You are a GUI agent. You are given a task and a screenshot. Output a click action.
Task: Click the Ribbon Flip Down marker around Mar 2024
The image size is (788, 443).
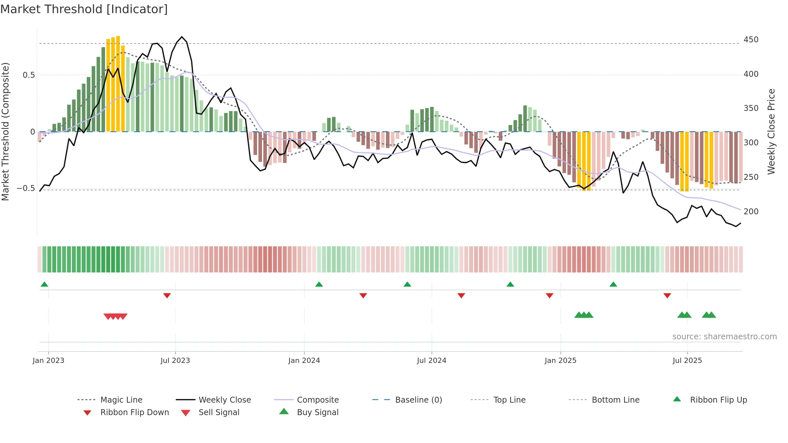(363, 296)
